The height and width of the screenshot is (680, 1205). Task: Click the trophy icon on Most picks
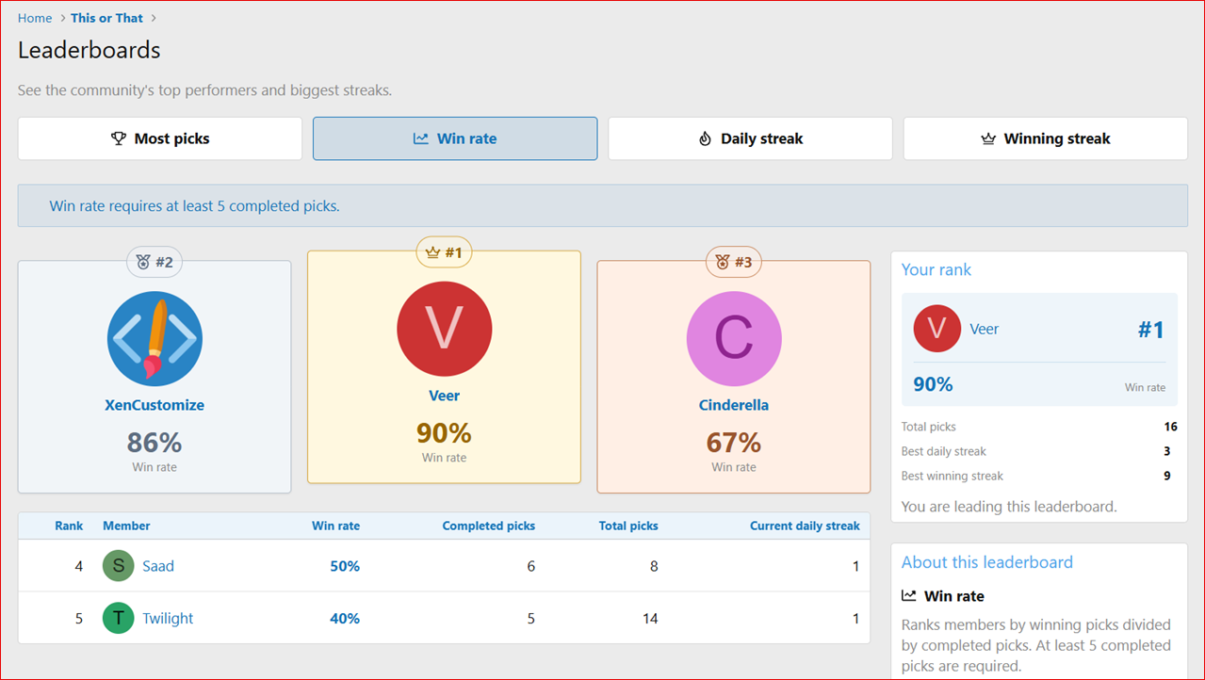click(x=119, y=138)
